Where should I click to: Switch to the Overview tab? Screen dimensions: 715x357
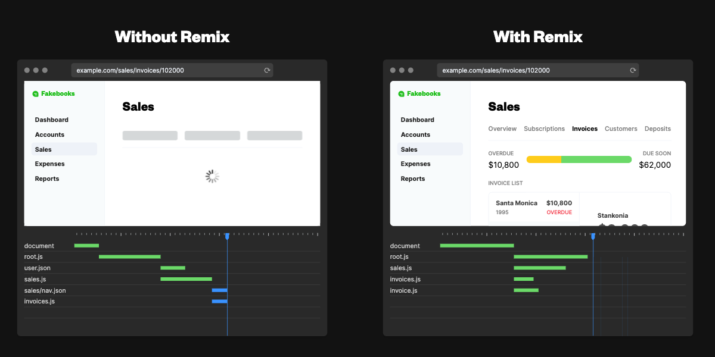tap(502, 129)
